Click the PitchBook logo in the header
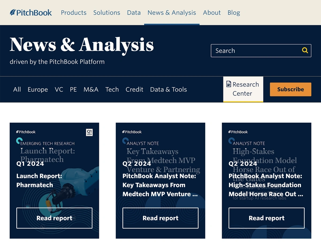The image size is (321, 248). (x=31, y=13)
